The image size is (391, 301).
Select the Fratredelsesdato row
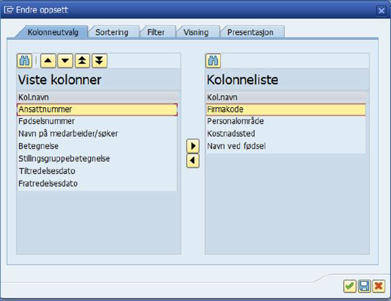point(97,183)
